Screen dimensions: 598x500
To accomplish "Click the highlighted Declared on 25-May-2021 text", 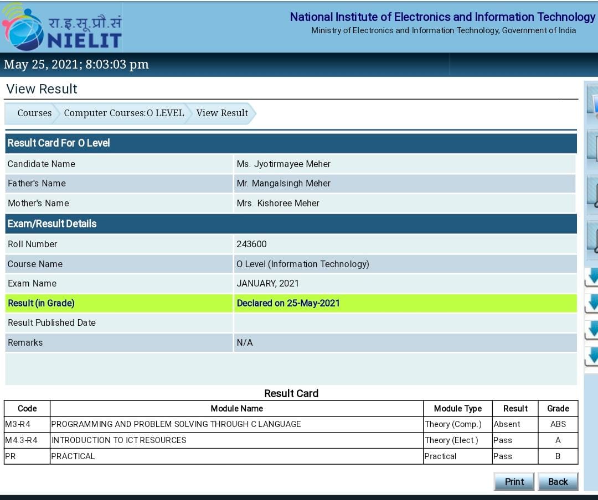I will coord(288,303).
